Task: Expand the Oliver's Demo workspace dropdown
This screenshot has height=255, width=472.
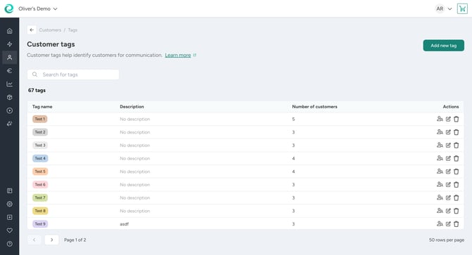Action: coord(37,8)
